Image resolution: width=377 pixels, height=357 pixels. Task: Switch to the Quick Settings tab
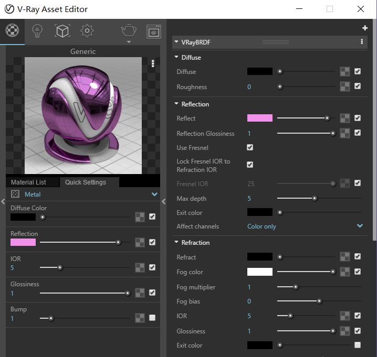tap(86, 182)
